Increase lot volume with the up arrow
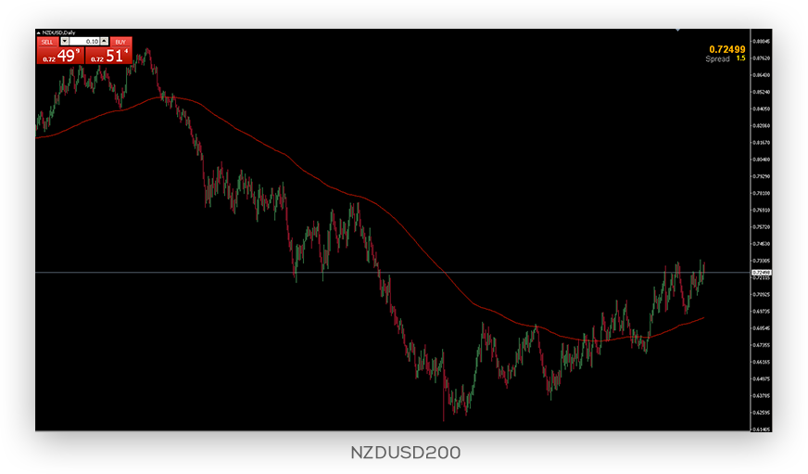Image resolution: width=808 pixels, height=474 pixels. click(104, 42)
